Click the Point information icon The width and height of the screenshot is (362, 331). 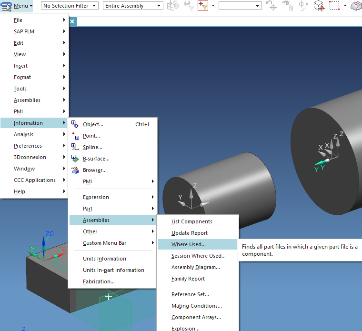click(75, 136)
